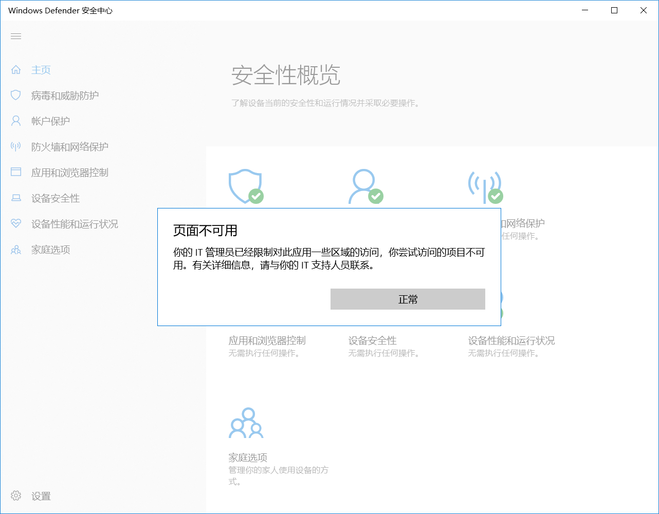The image size is (659, 514).
Task: Open the large shield virus protection tile icon
Action: point(246,187)
